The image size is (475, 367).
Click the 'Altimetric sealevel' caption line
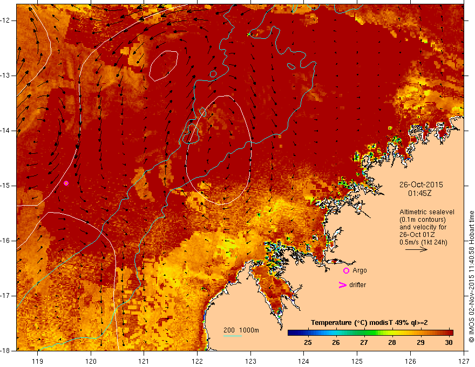426,212
